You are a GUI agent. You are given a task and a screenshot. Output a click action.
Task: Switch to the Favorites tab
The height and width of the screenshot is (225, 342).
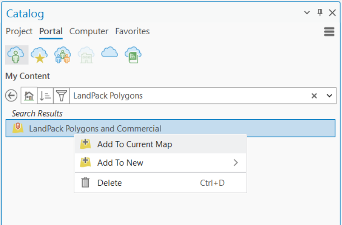pyautogui.click(x=132, y=31)
